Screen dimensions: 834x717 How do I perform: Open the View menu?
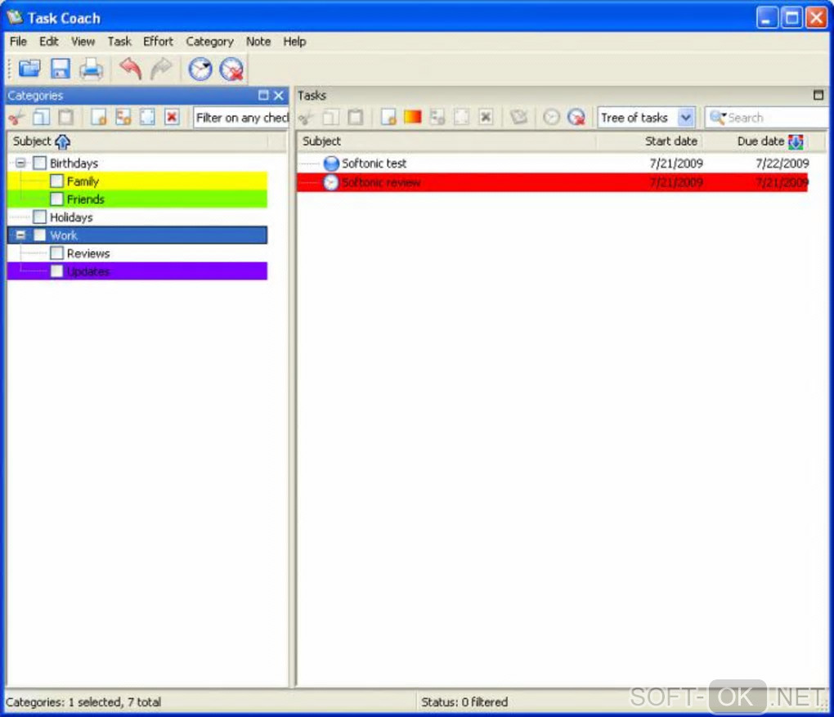coord(83,42)
